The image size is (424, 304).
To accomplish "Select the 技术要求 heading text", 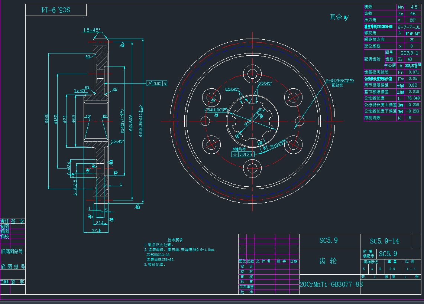I will click(x=175, y=240).
